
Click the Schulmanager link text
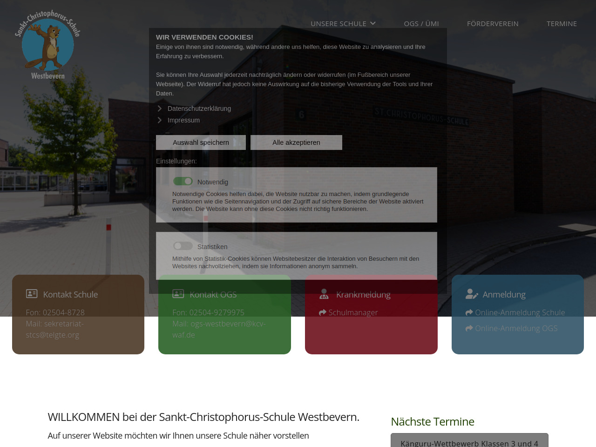[353, 313]
